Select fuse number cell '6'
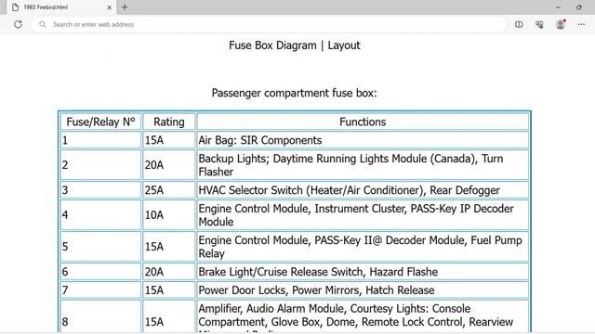 pos(100,272)
